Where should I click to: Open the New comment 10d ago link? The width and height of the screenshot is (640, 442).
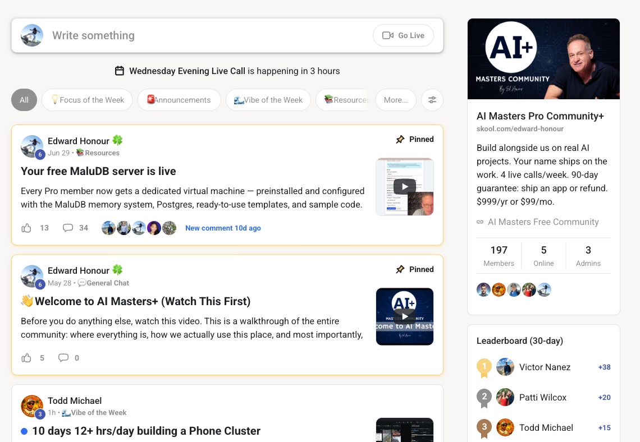click(223, 228)
